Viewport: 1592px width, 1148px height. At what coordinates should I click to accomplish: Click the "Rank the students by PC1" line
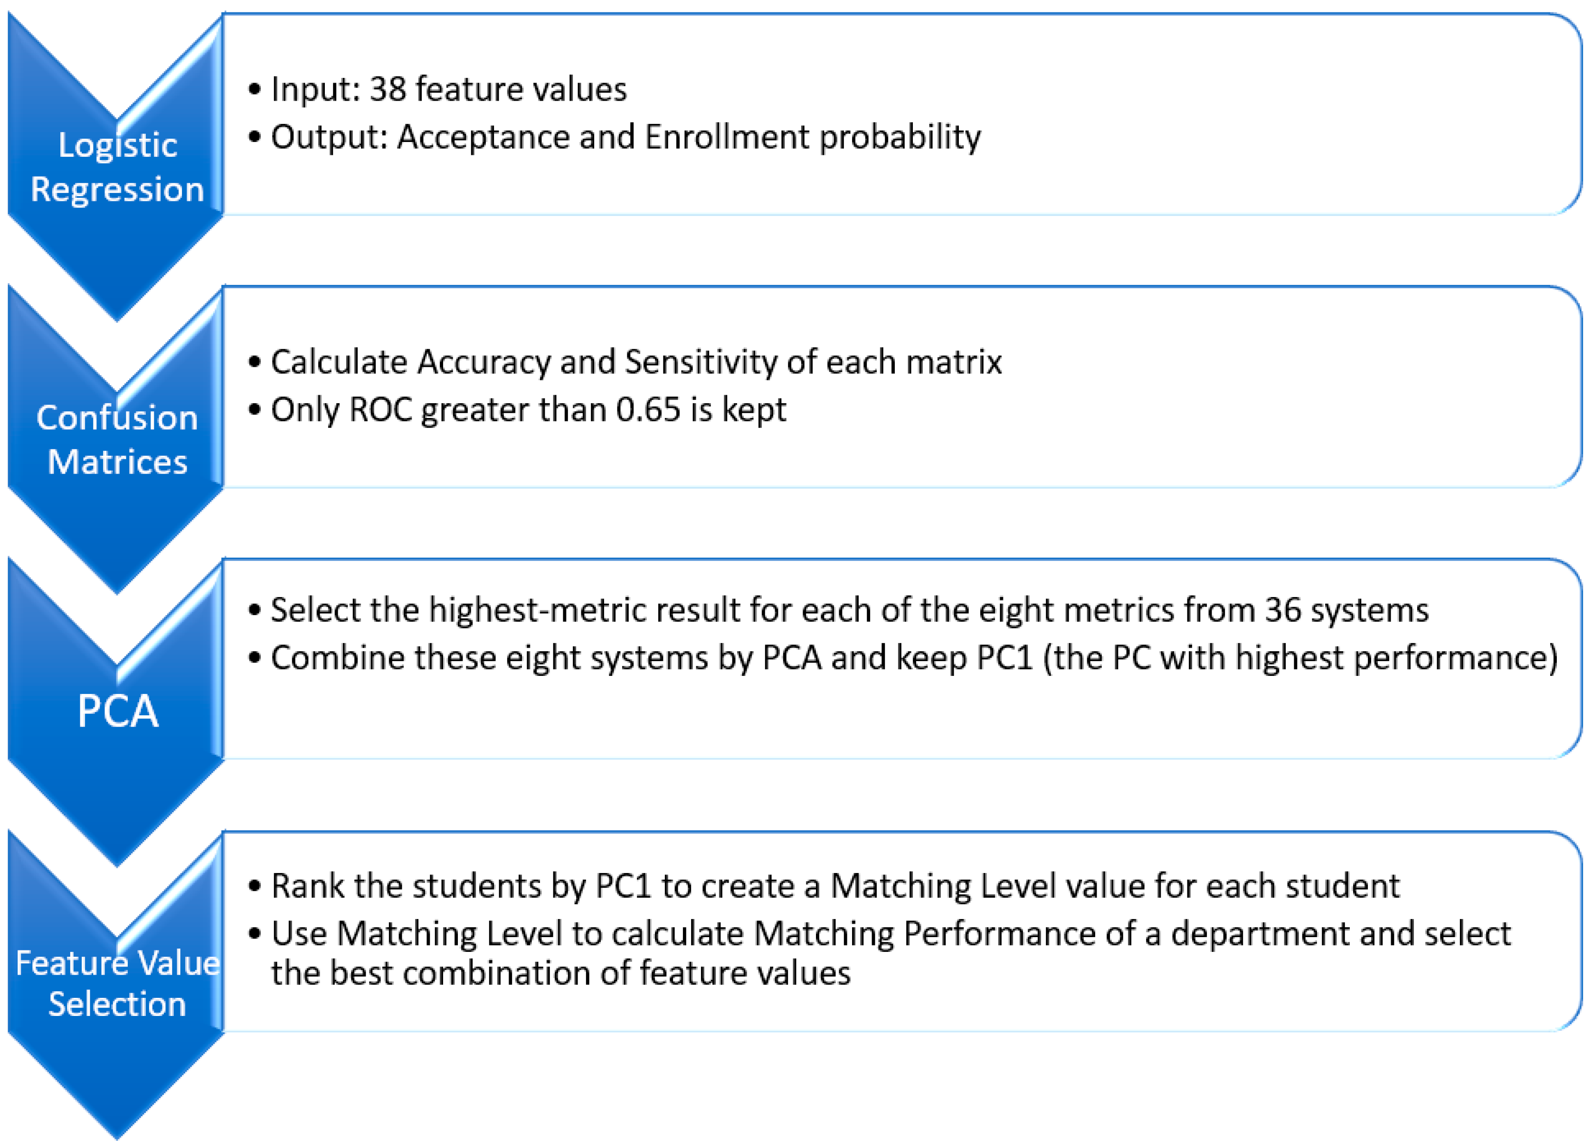pyautogui.click(x=834, y=886)
